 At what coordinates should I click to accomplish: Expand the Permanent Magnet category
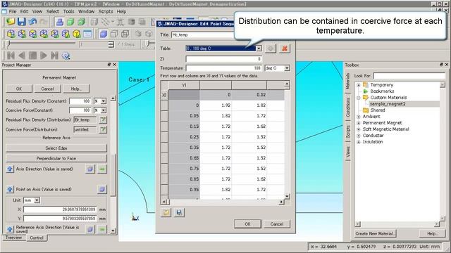pos(359,123)
